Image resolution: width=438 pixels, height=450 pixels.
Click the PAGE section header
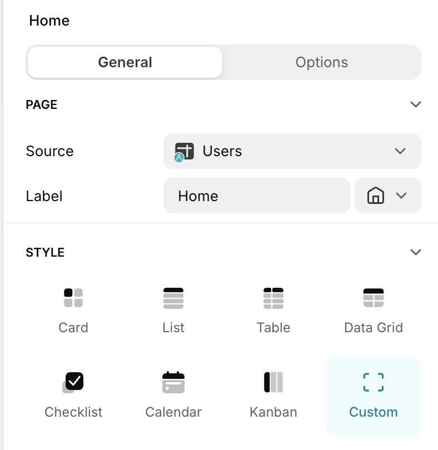42,104
